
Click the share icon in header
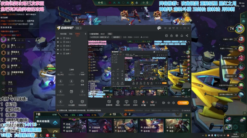coord(187,36)
